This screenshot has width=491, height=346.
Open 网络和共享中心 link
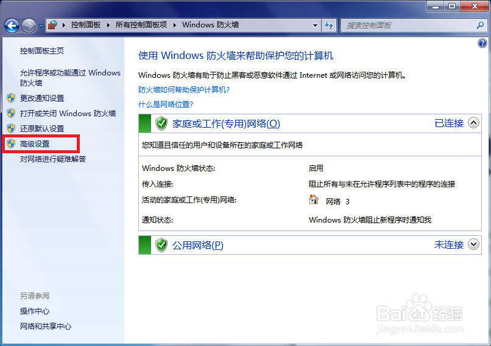click(x=46, y=327)
